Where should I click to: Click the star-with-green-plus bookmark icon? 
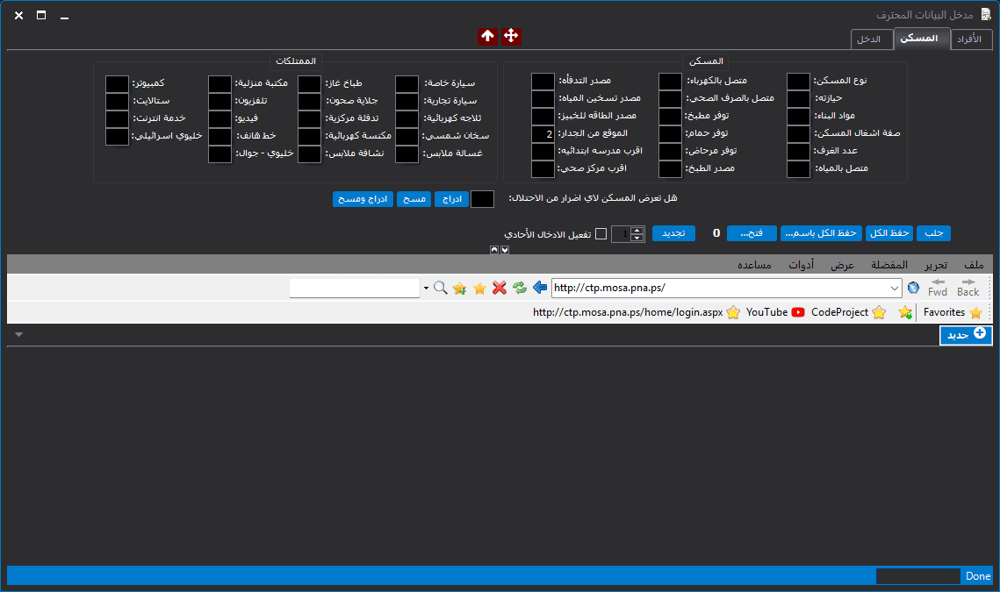click(904, 312)
